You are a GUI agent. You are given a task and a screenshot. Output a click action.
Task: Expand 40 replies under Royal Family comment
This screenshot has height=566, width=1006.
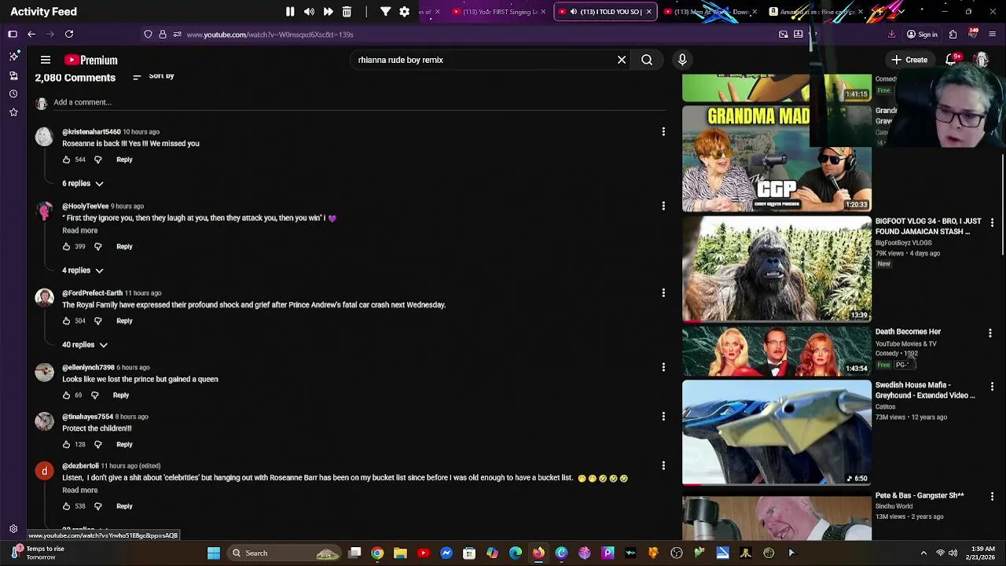click(85, 344)
